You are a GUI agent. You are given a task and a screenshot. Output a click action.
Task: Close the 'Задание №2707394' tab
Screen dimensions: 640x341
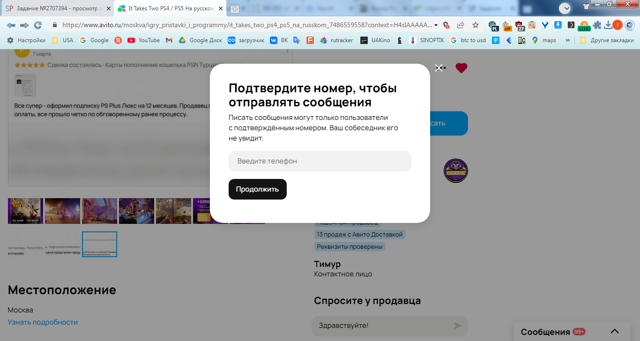108,8
